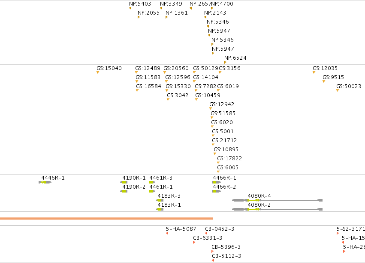This screenshot has width=365, height=263.
Task: Click the GS:10459 insertion label
Action: (208, 95)
